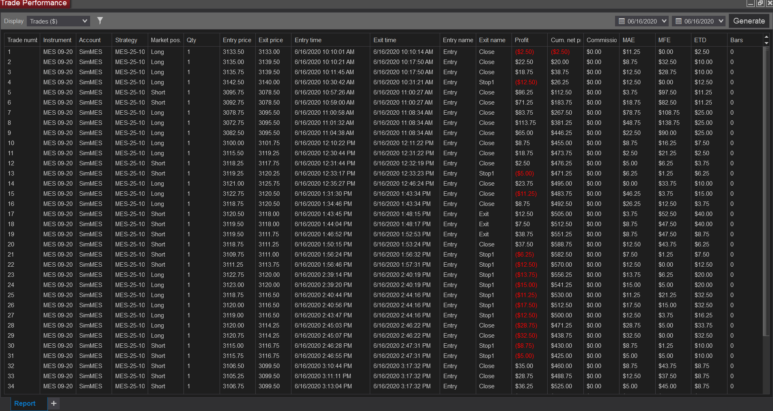This screenshot has width=773, height=411.
Task: Open the Display Trades ($) dropdown
Action: click(x=58, y=21)
